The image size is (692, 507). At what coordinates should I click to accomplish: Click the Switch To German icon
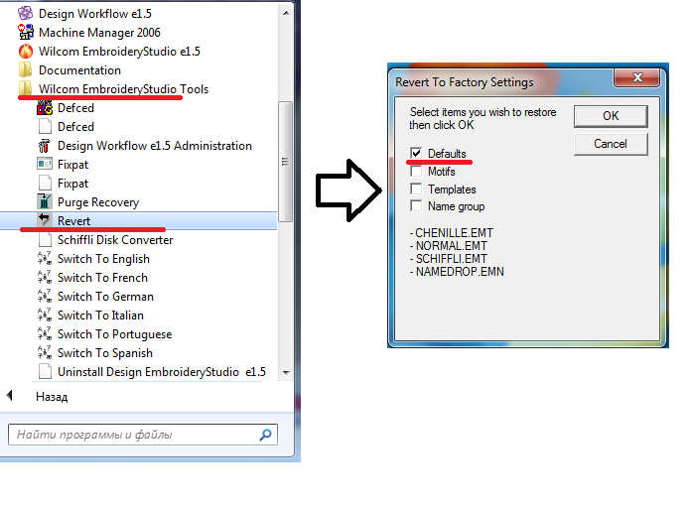coord(45,297)
